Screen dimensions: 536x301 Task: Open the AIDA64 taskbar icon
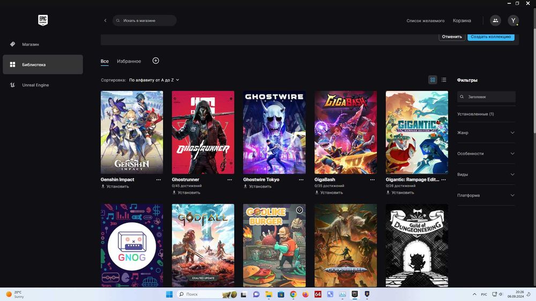coord(318,294)
